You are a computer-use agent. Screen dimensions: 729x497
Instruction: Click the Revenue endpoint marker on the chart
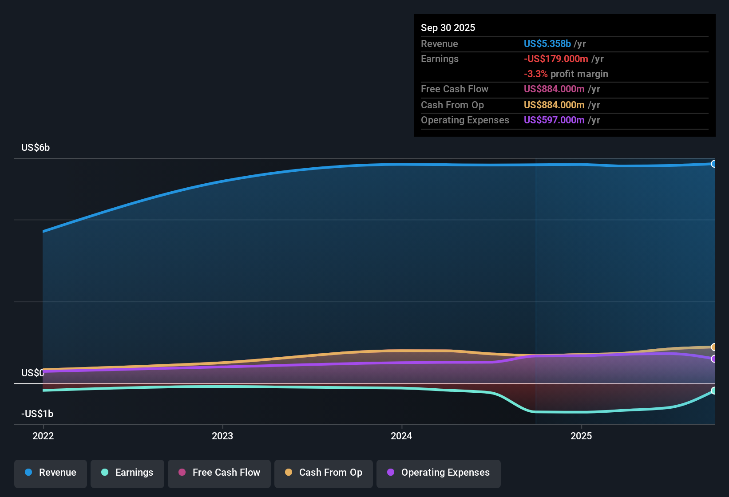point(713,164)
